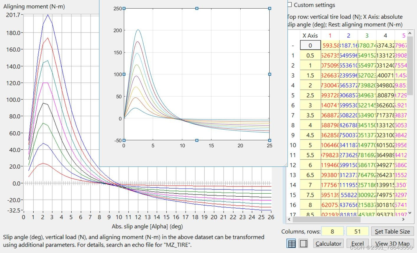417x253 pixels.
Task: Select the green column 3 header
Action: [x=367, y=35]
